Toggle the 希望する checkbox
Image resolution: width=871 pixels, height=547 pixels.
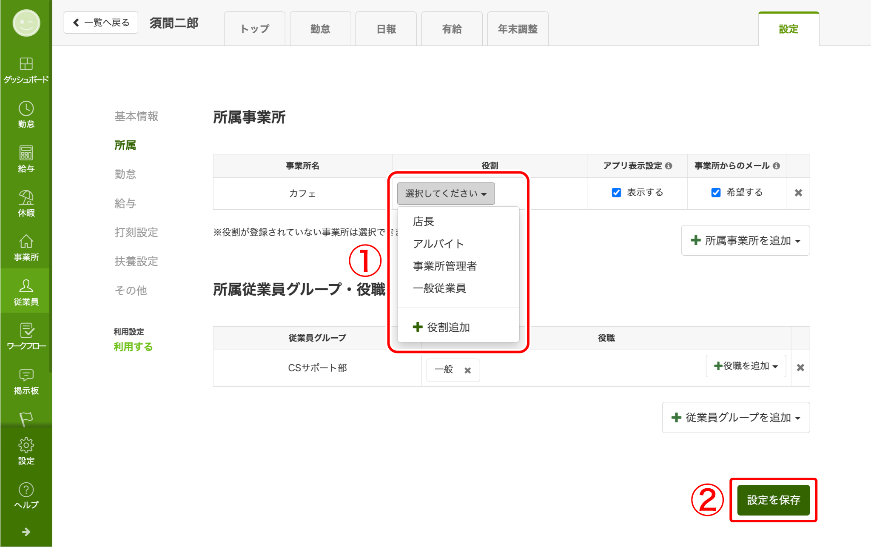716,193
